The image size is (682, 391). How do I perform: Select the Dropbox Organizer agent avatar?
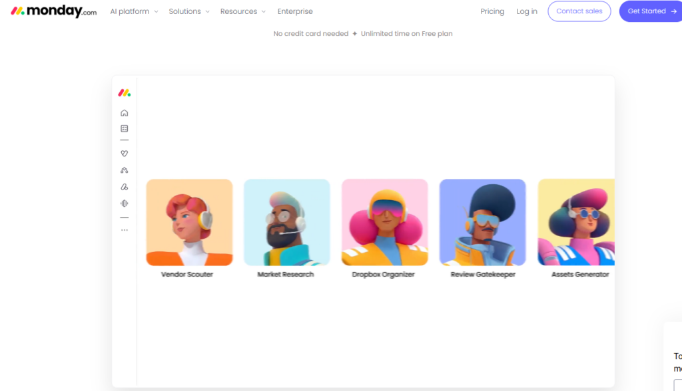385,223
